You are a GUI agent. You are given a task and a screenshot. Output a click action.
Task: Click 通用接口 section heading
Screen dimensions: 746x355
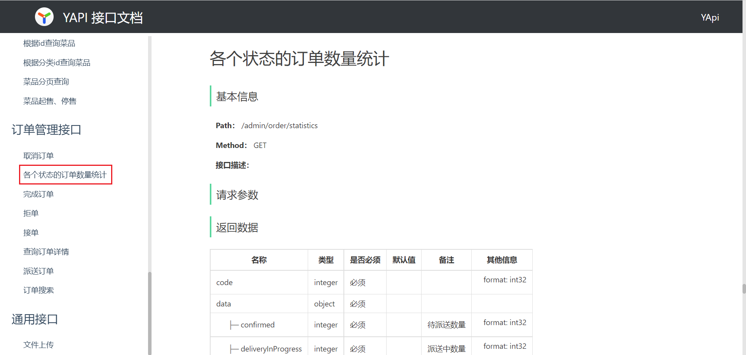[35, 319]
